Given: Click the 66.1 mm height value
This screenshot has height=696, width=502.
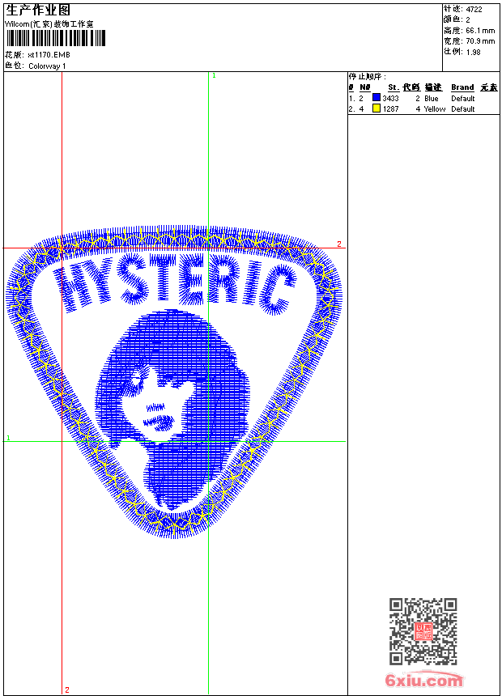Looking at the screenshot, I should pyautogui.click(x=479, y=30).
